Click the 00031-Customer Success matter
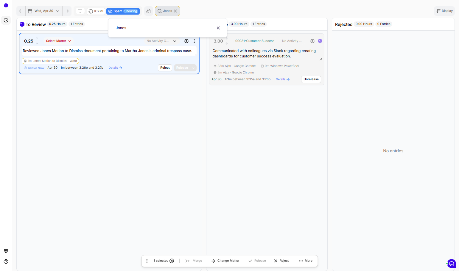 [x=255, y=41]
